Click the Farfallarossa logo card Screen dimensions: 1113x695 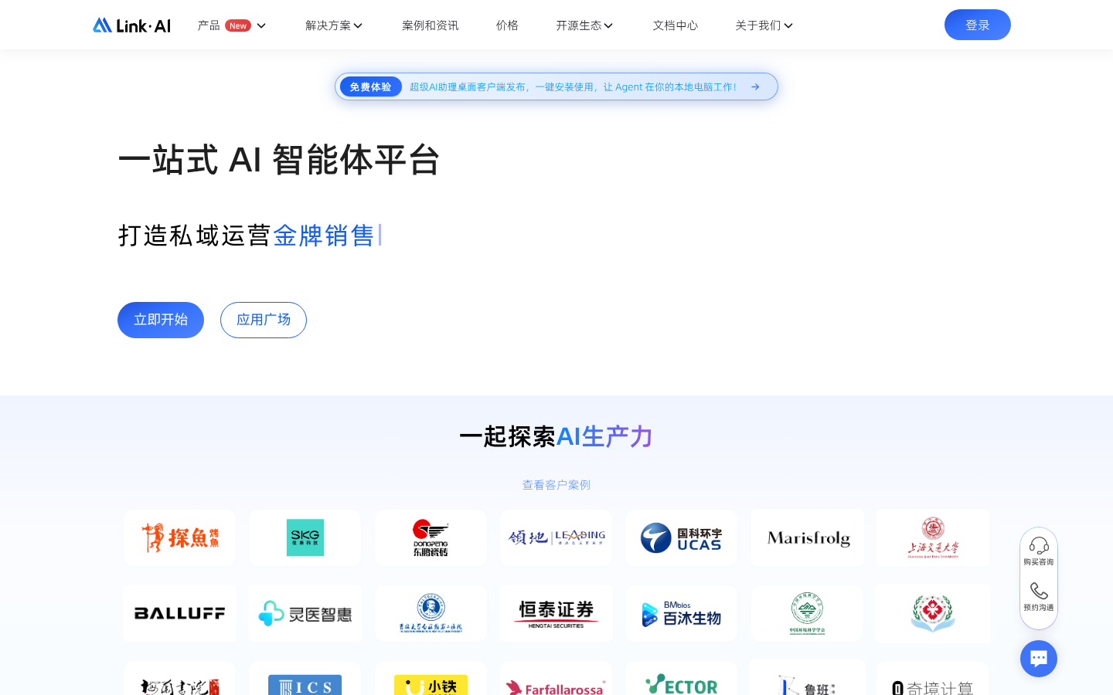(x=556, y=678)
